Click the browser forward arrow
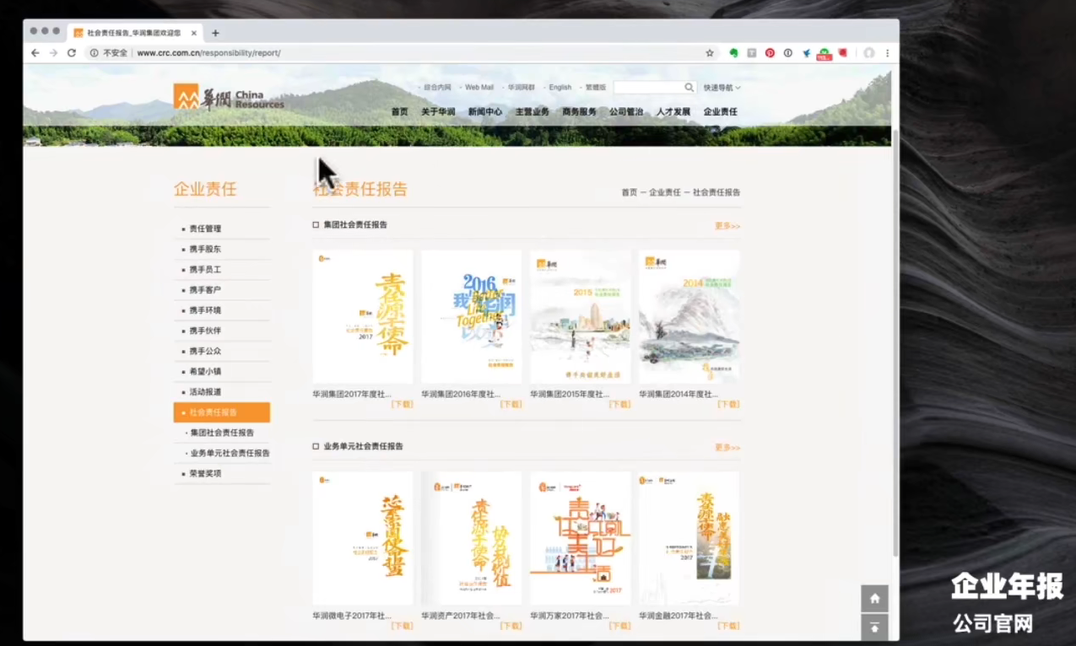This screenshot has width=1076, height=646. [53, 53]
